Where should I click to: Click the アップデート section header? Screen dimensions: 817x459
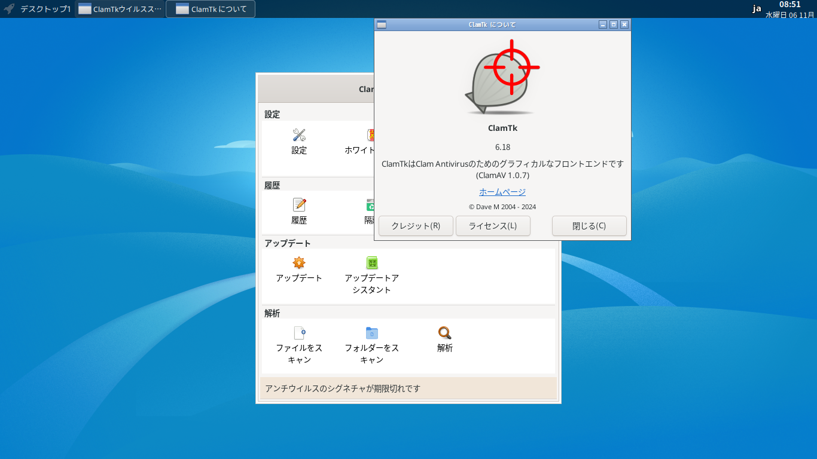click(288, 243)
